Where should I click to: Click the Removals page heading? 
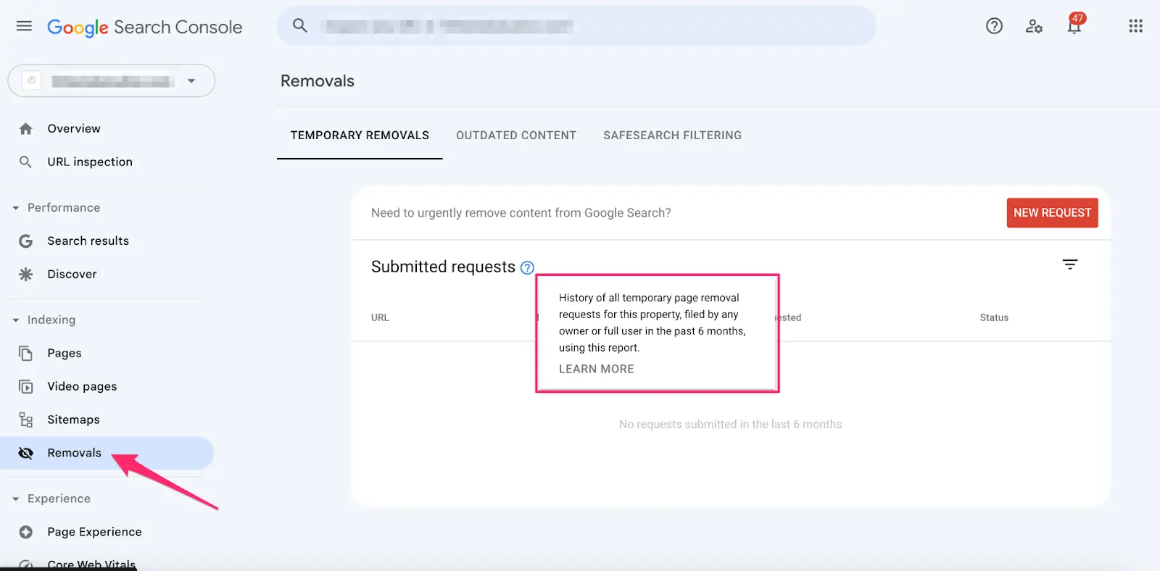tap(318, 81)
